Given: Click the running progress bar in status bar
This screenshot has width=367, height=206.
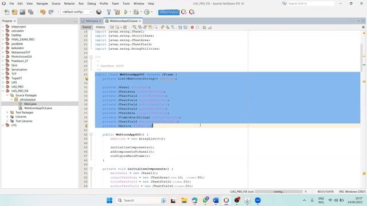Looking at the screenshot, I should point(279,192).
